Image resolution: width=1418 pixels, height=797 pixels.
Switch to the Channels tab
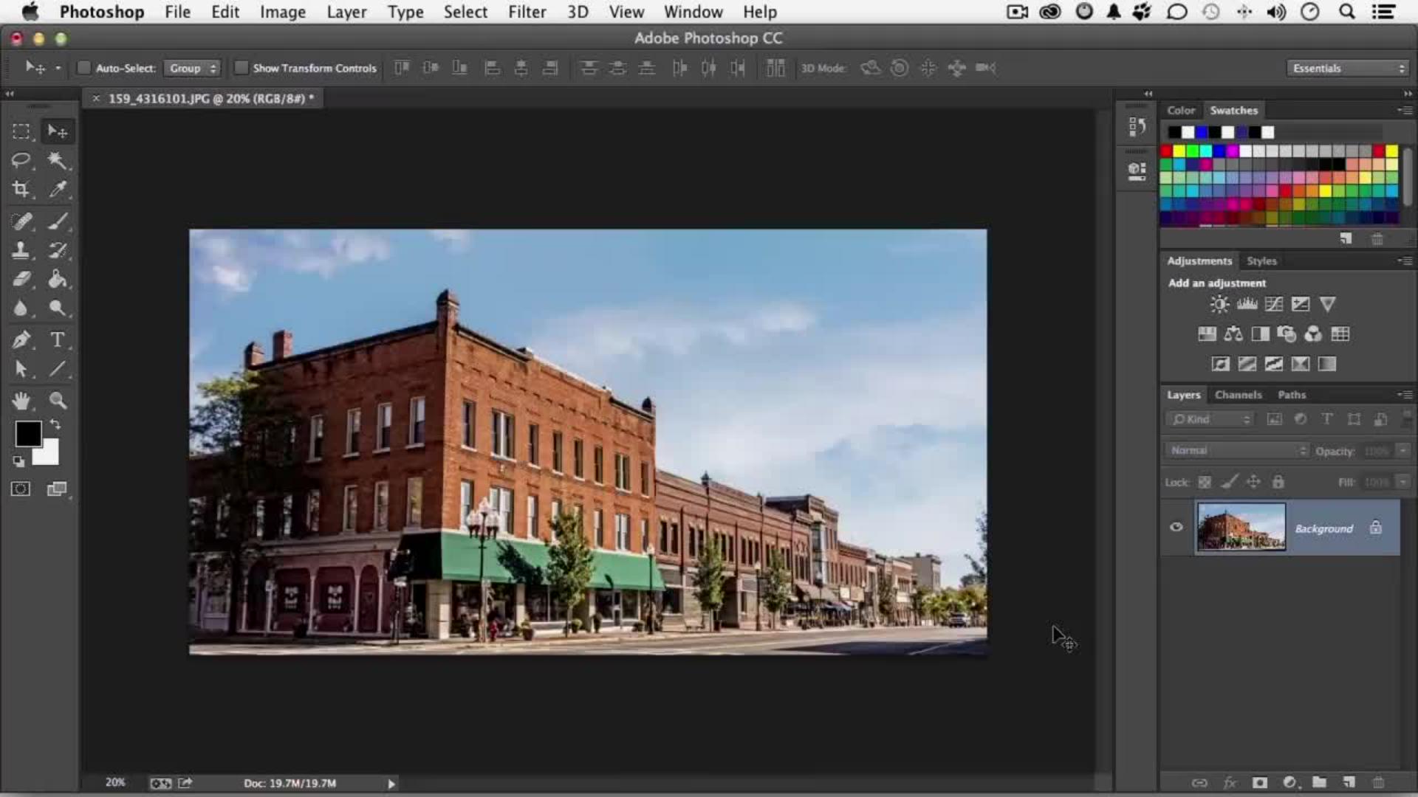[1238, 395]
